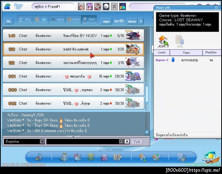The height and width of the screenshot is (174, 222).
Task: Open the pink house locker icon
Action: (104, 157)
